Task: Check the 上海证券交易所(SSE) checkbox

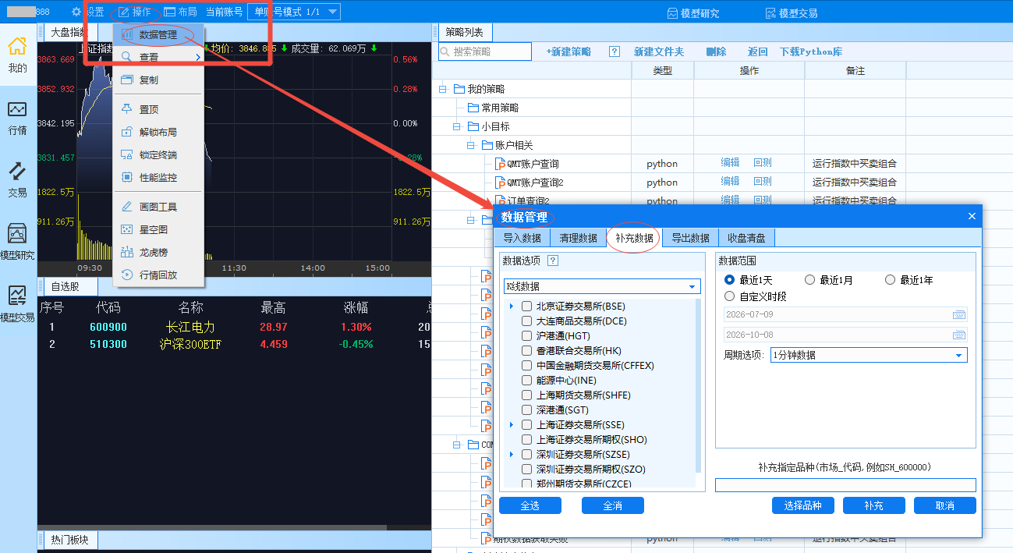Action: click(527, 425)
